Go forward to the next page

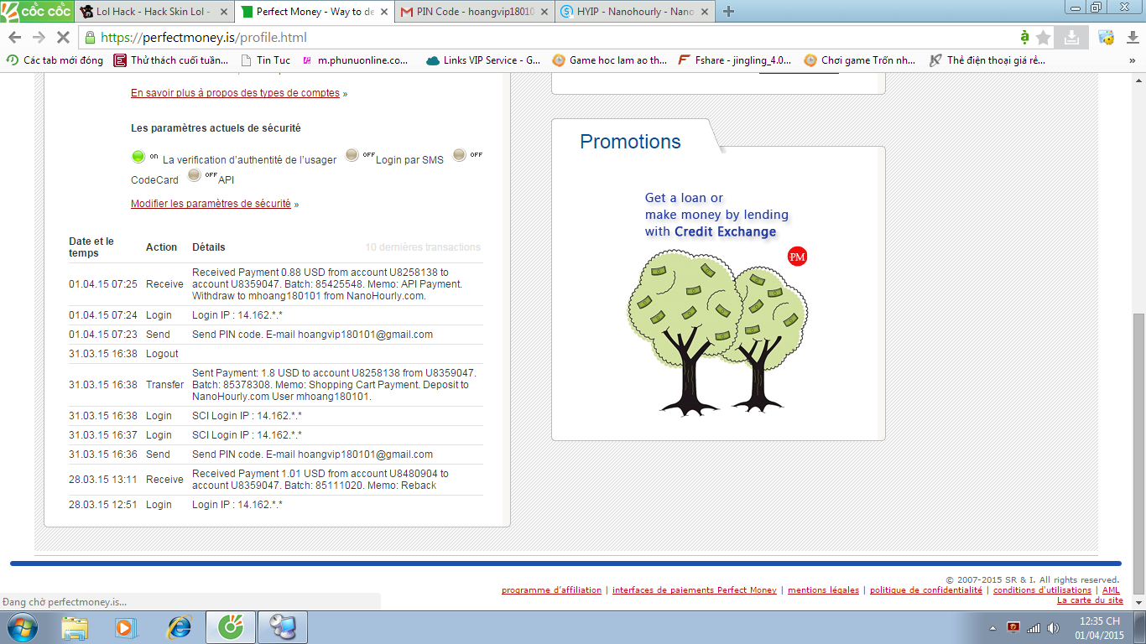(x=39, y=38)
